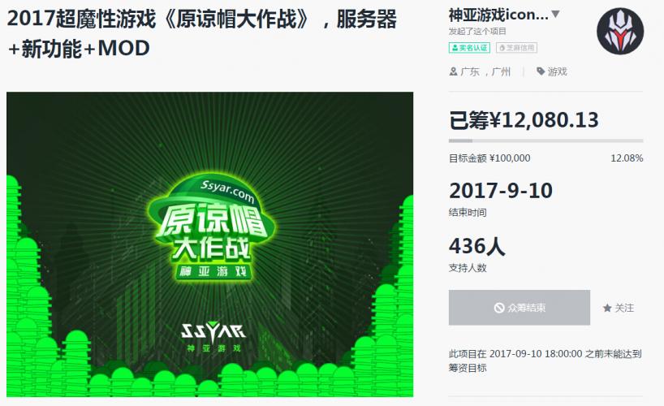
Task: Open the 游戏 category link
Action: pyautogui.click(x=558, y=71)
